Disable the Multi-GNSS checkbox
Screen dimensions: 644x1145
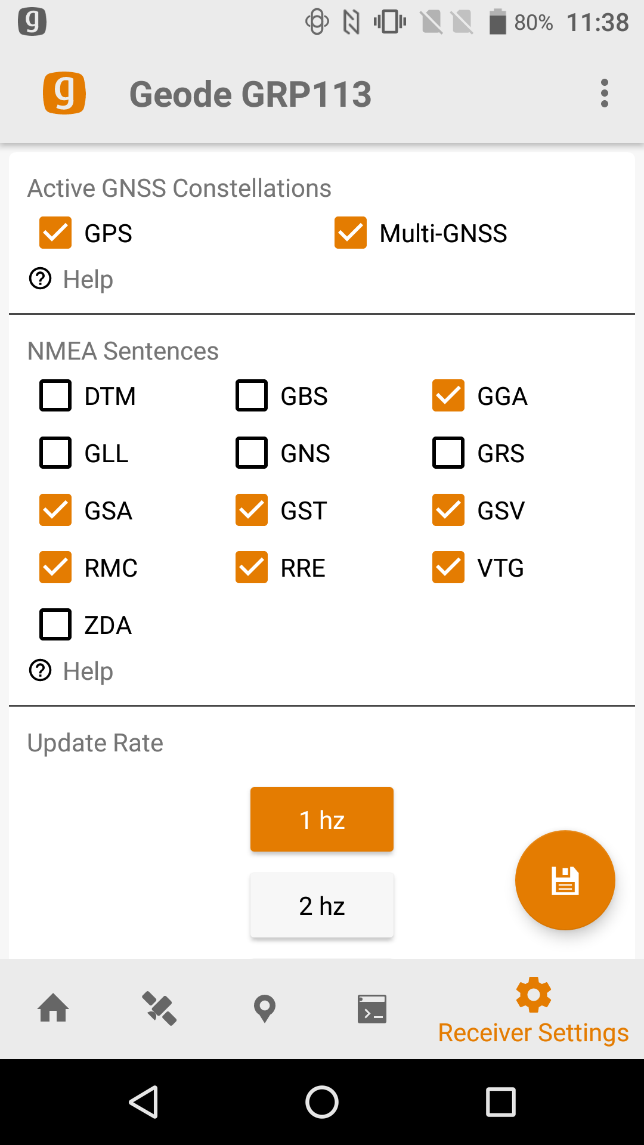pyautogui.click(x=351, y=233)
